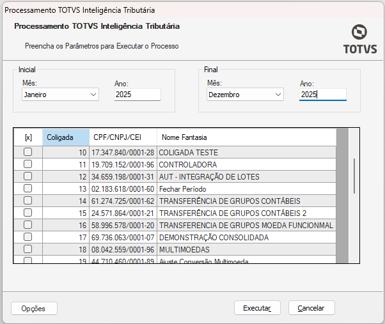The image size is (385, 324).
Task: Check TRANSFERENCIA DE GRUPOS MOEDA FUNCIONMAL box
Action: coord(27,225)
